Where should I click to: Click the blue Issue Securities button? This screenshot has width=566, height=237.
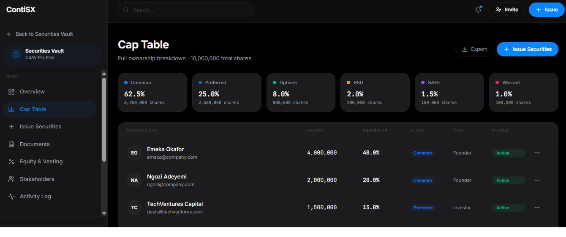click(x=528, y=49)
